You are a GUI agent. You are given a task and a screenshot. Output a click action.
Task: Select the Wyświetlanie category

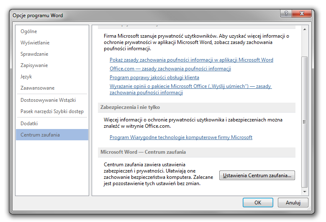[52, 43]
